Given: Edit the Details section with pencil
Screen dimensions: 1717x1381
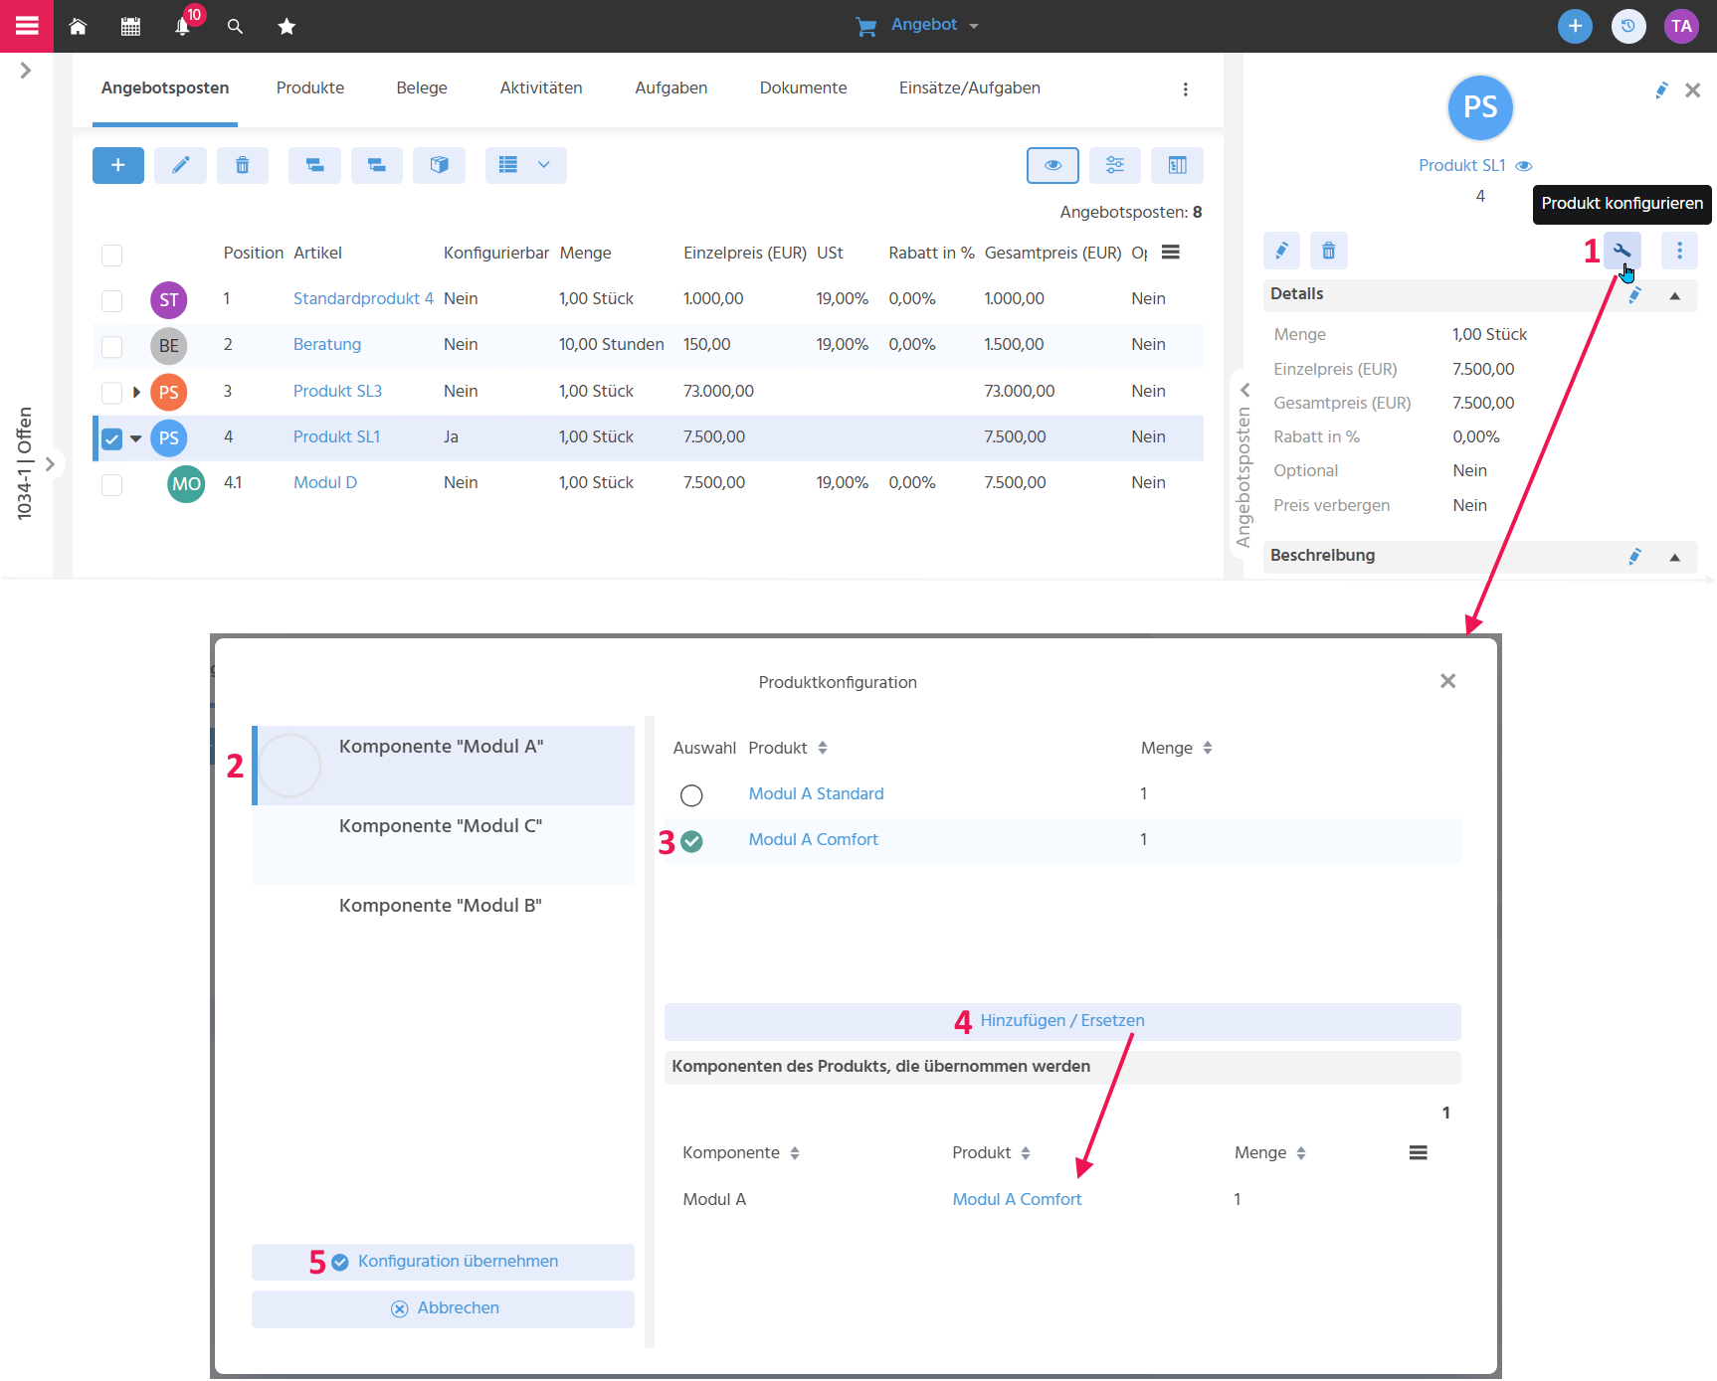Looking at the screenshot, I should click(x=1634, y=295).
